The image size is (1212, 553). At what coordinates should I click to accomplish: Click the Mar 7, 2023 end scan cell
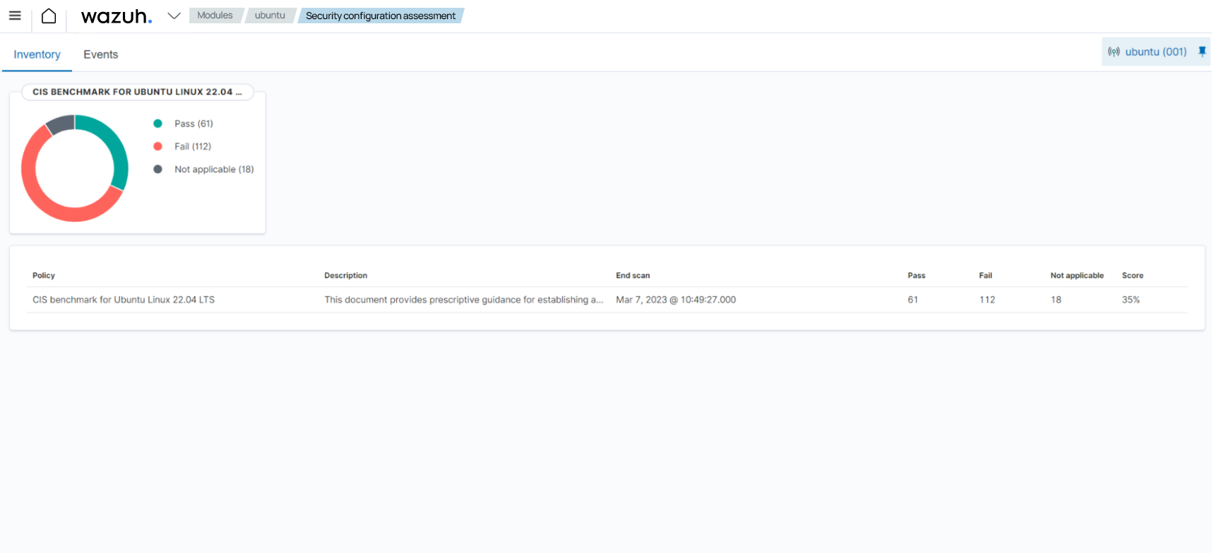pyautogui.click(x=676, y=299)
